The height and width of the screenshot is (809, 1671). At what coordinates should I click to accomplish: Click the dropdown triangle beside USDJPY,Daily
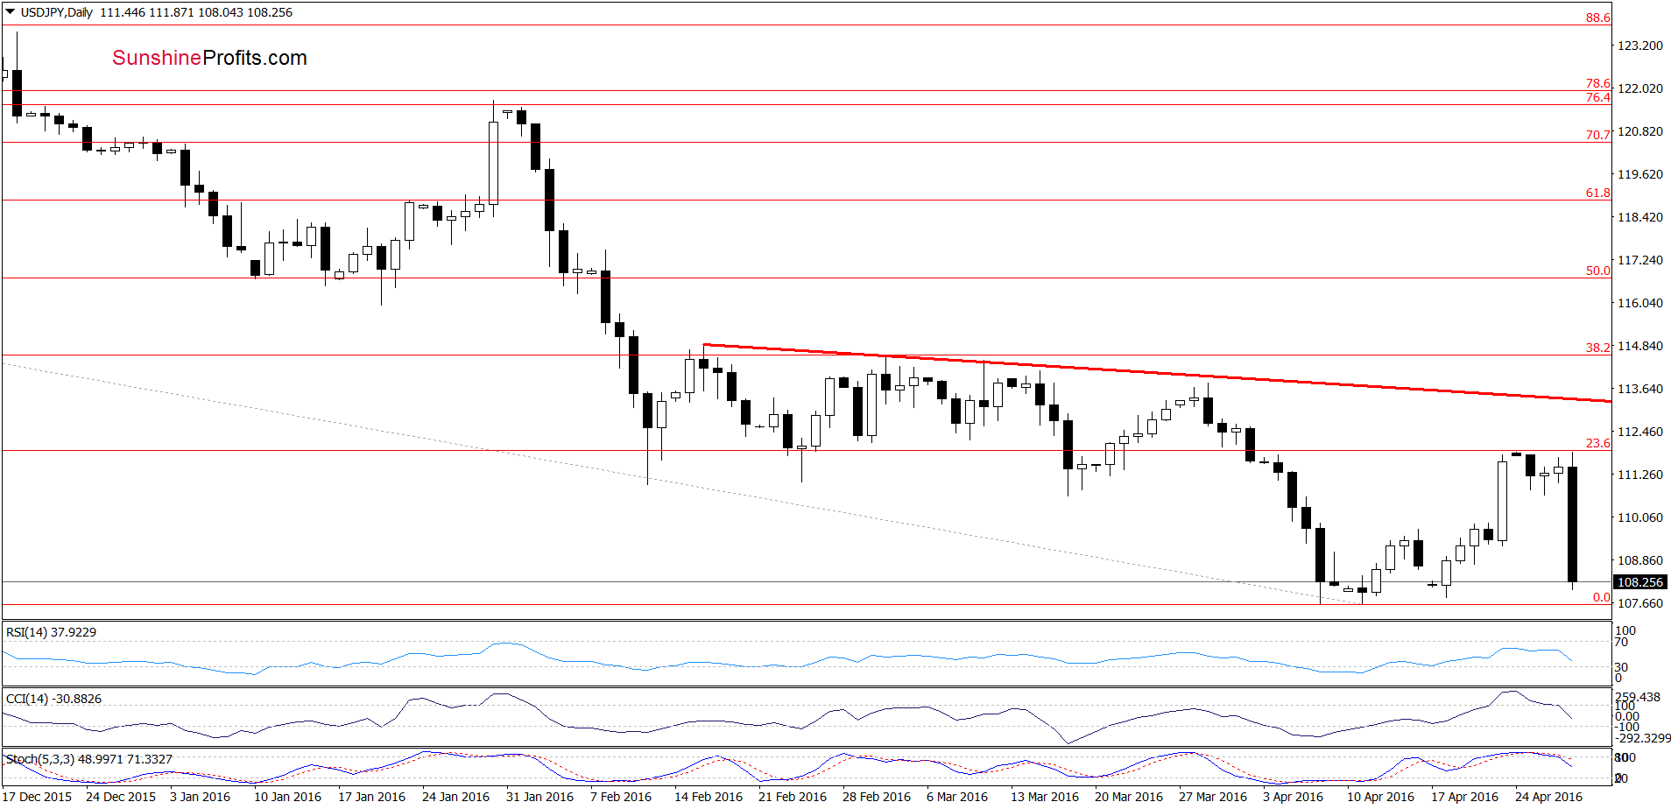click(11, 12)
